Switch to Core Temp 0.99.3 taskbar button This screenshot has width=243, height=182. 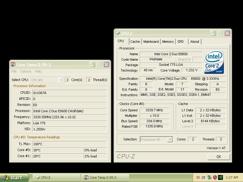pos(105,177)
